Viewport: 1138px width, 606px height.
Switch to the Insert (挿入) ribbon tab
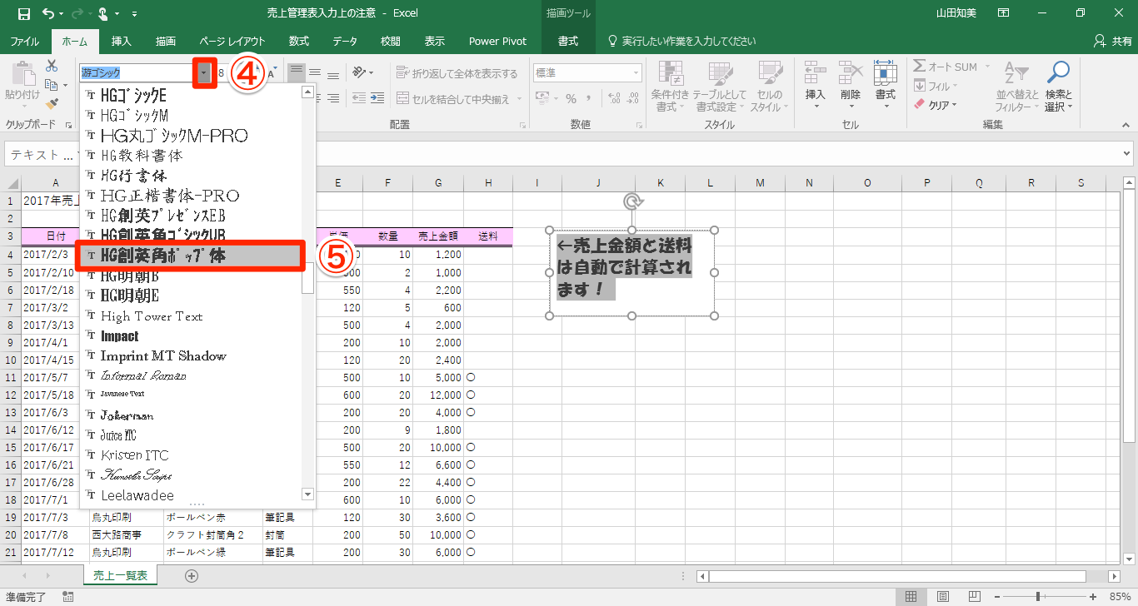122,41
